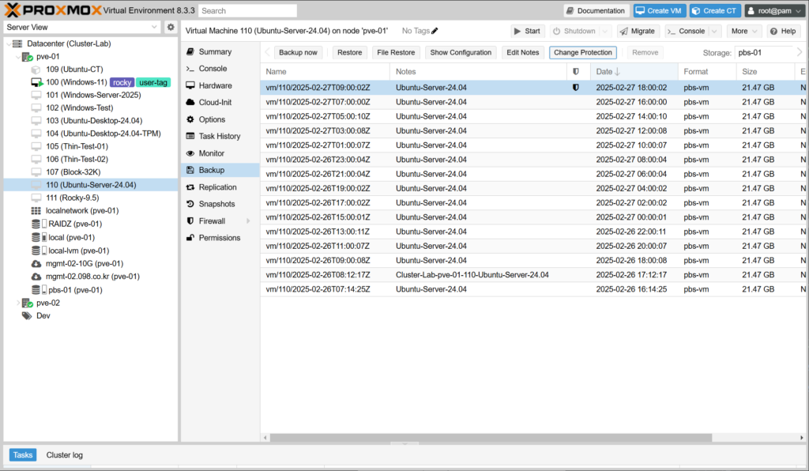Click the tag icon beside Dev pool
The height and width of the screenshot is (471, 809).
27,315
